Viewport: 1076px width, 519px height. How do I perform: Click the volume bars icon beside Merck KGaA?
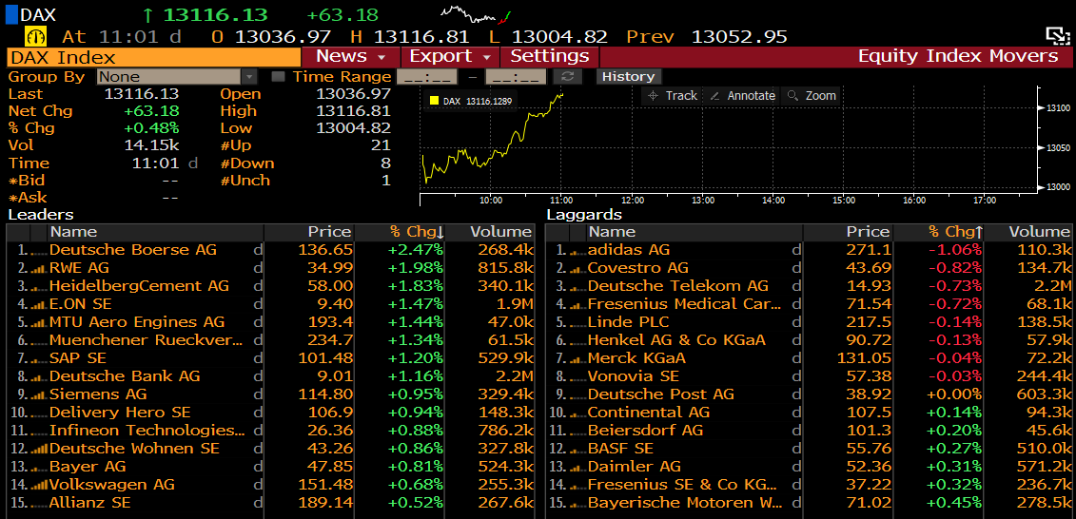pos(577,358)
